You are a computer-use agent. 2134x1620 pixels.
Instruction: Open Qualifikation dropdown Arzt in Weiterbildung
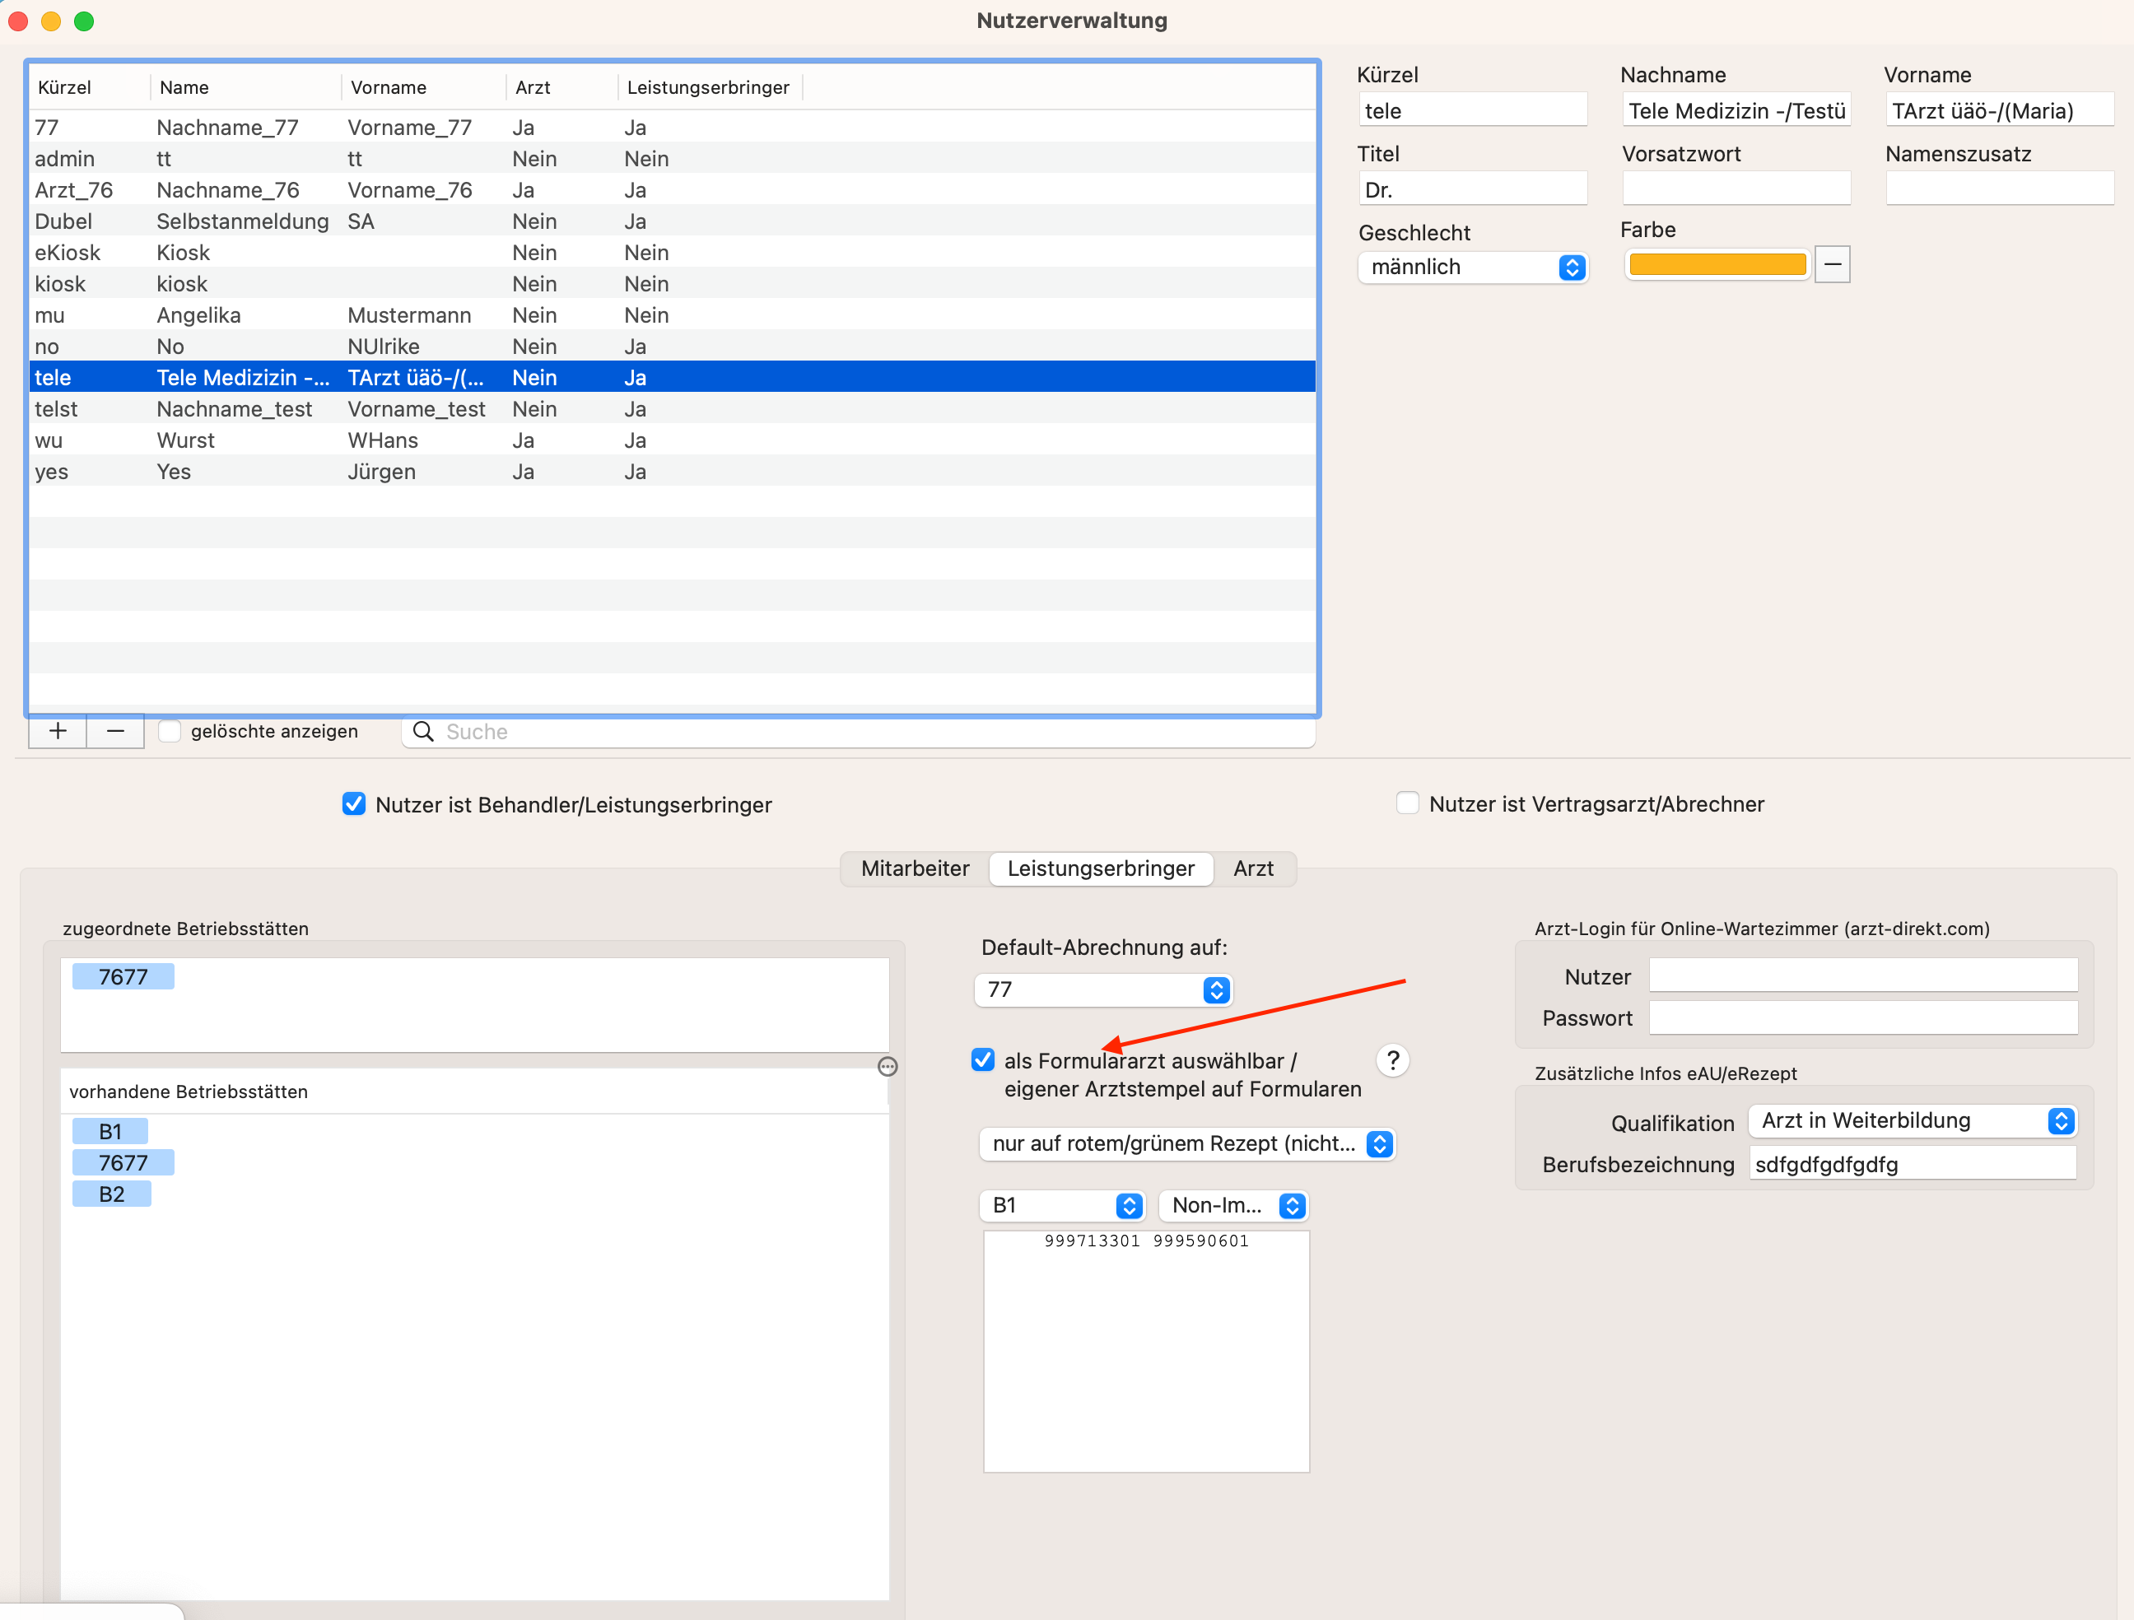click(x=1912, y=1121)
